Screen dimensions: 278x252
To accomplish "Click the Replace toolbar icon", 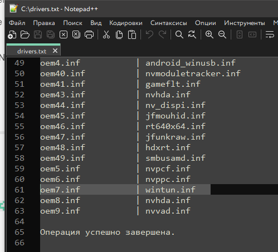I will click(192, 34).
